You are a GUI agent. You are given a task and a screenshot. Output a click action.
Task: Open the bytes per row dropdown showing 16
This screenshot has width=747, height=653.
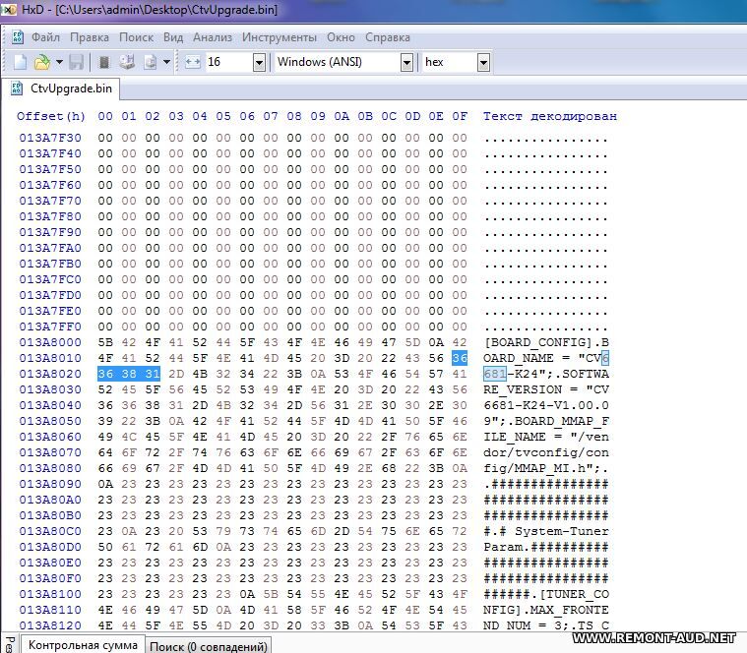point(259,62)
